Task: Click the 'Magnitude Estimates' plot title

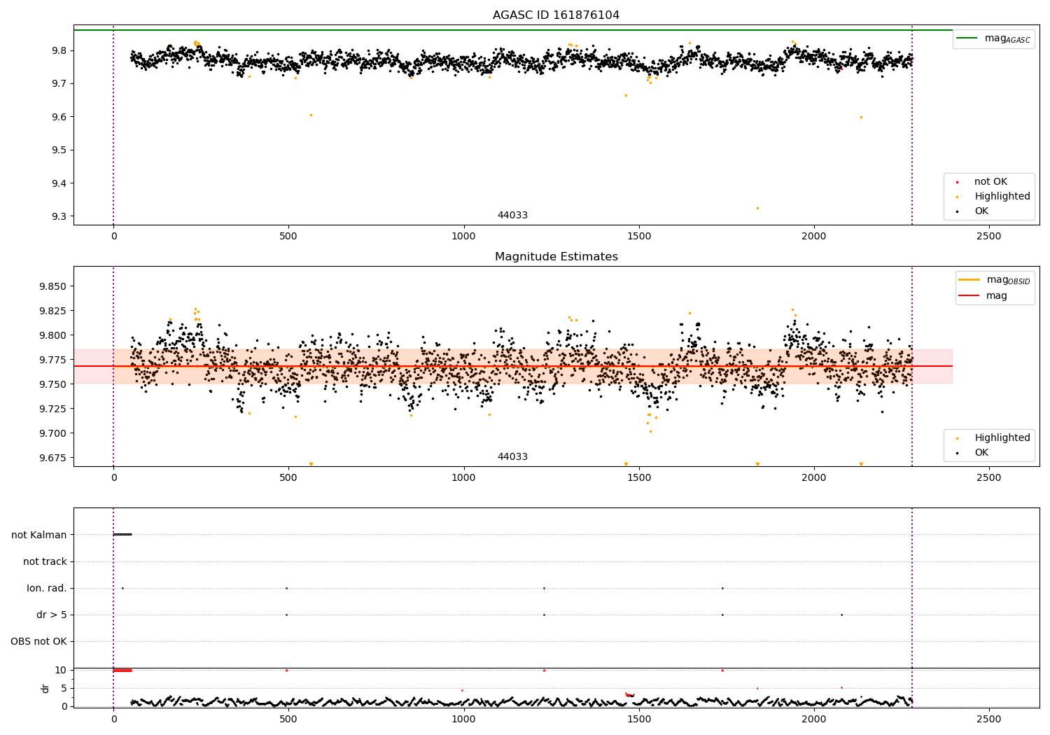Action: [x=556, y=257]
